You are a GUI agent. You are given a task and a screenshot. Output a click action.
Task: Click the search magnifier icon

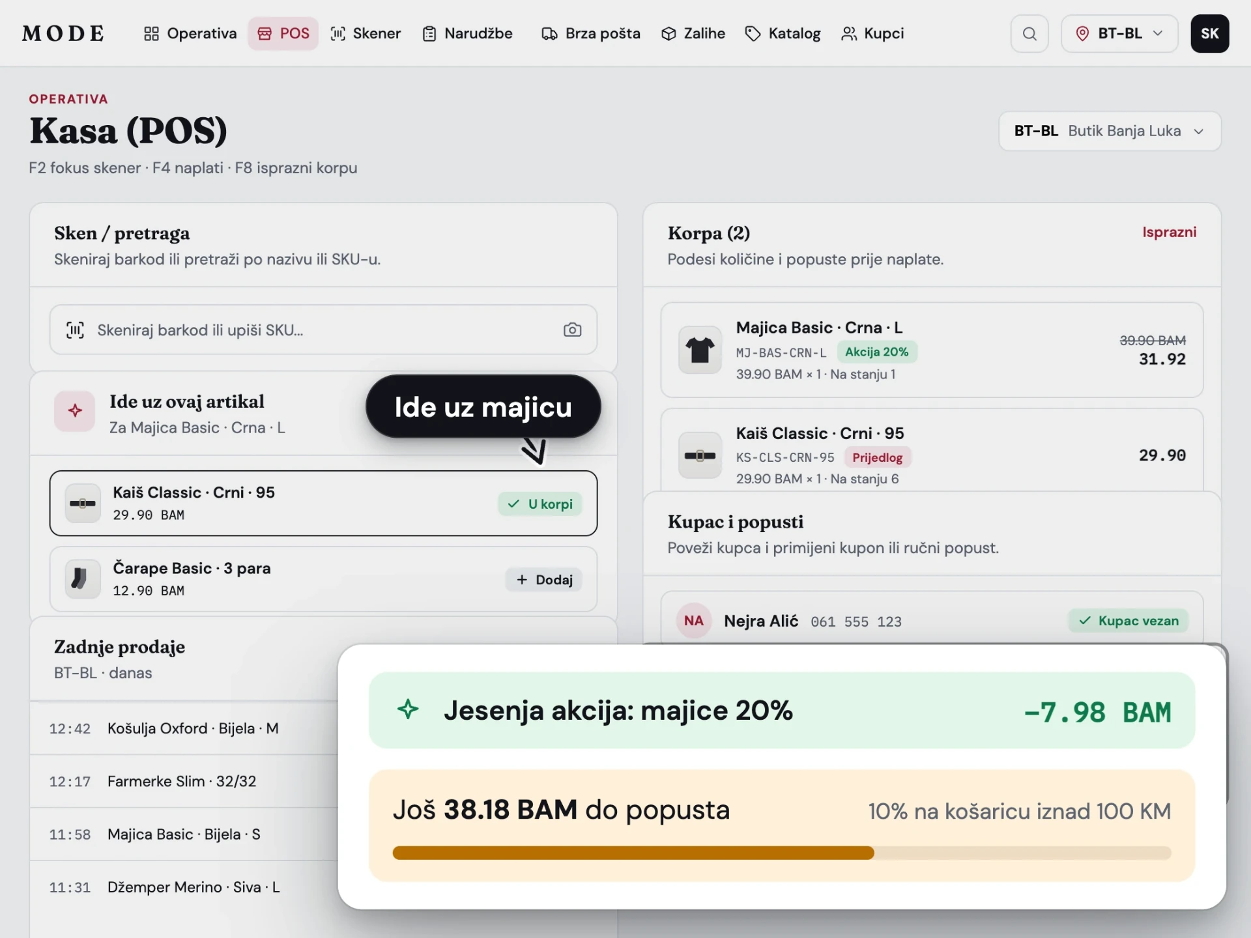click(x=1029, y=33)
